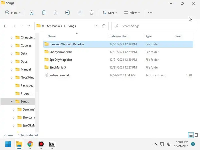200x150 pixels.
Task: Switch to large icons view layout
Action: [196, 135]
